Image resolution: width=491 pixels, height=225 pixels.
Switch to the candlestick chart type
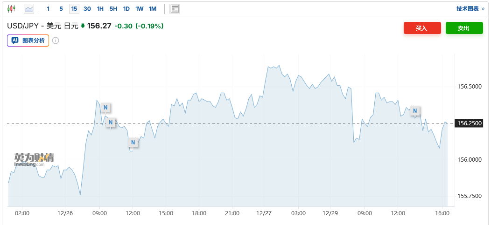coord(11,8)
